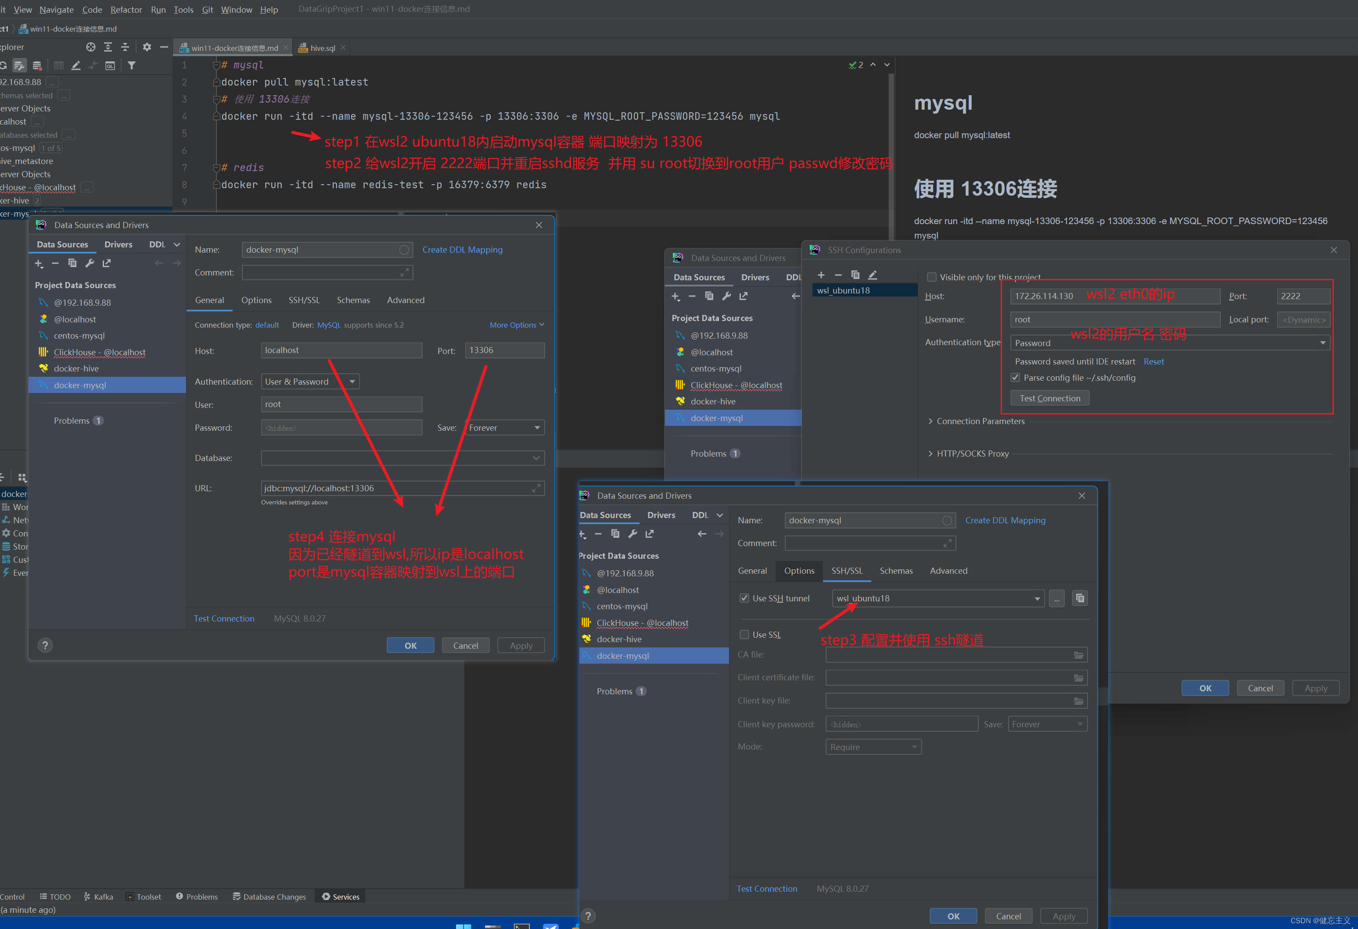
Task: Switch to the Drivers tab
Action: (x=119, y=244)
